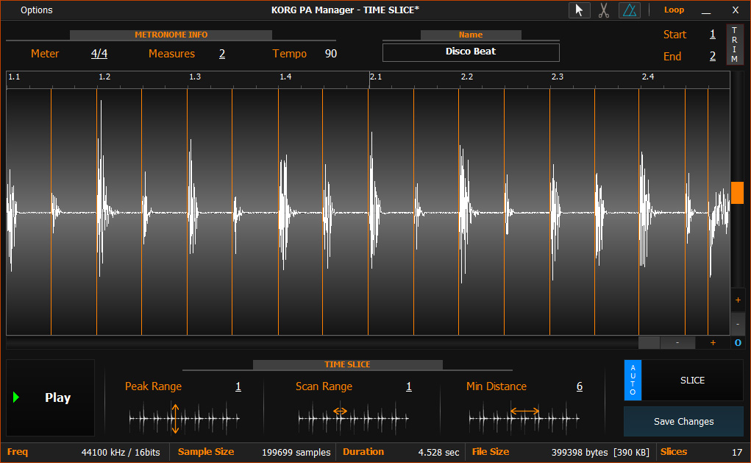Click the vertical zoom minus button beside waveform
751x463 pixels.
[x=738, y=324]
